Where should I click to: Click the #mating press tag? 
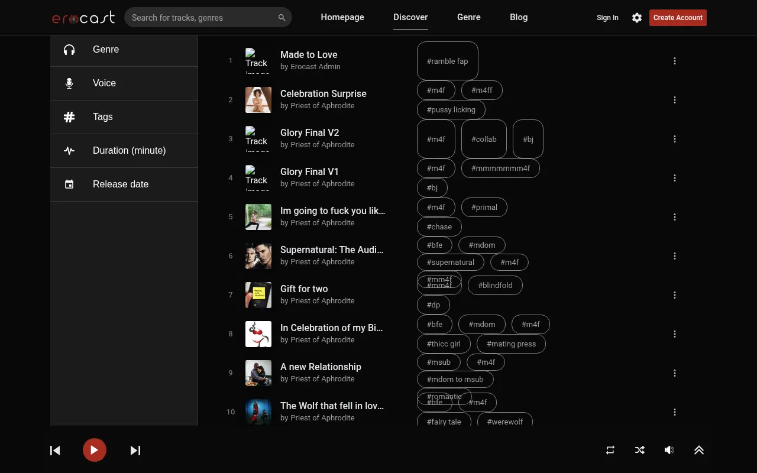(x=511, y=344)
